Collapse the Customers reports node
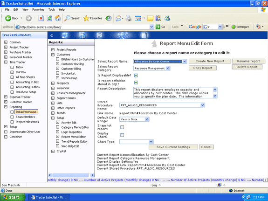Image resolution: width=268 pixels, height=201 pixels. click(x=53, y=55)
